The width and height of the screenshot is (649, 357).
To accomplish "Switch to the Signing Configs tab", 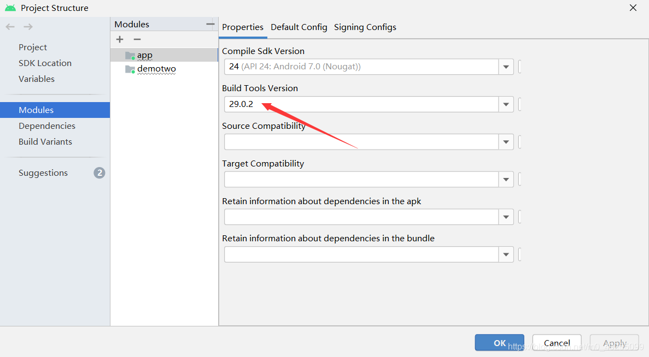I will pos(365,27).
